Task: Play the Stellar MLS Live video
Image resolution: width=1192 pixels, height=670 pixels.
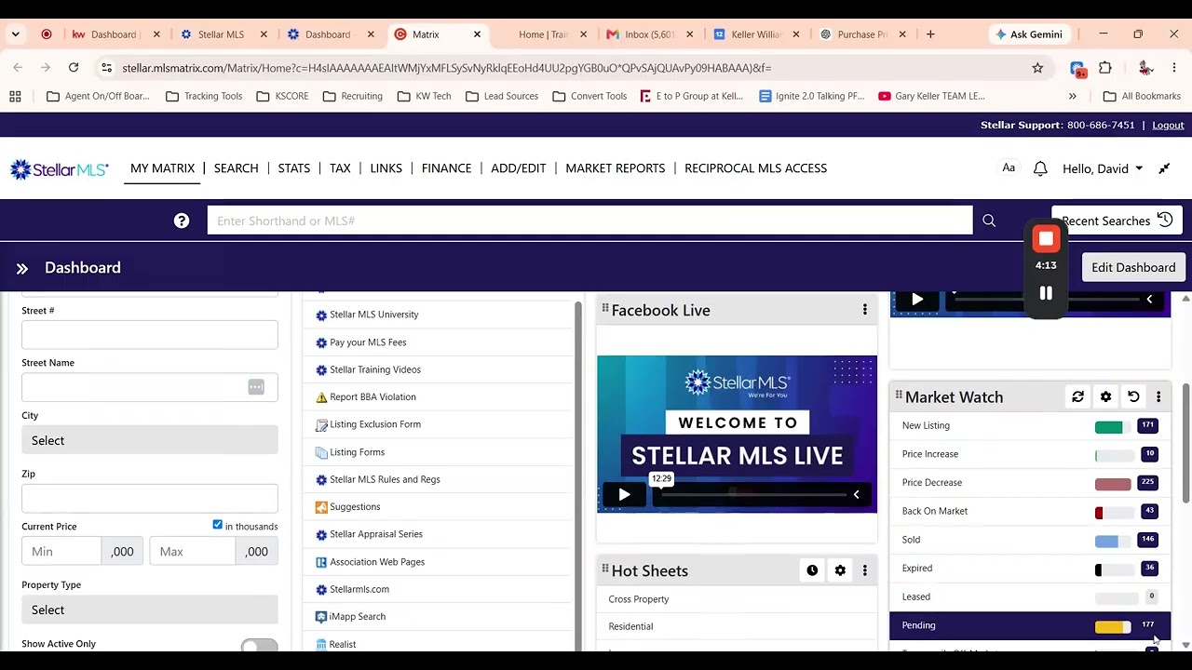Action: pos(624,495)
